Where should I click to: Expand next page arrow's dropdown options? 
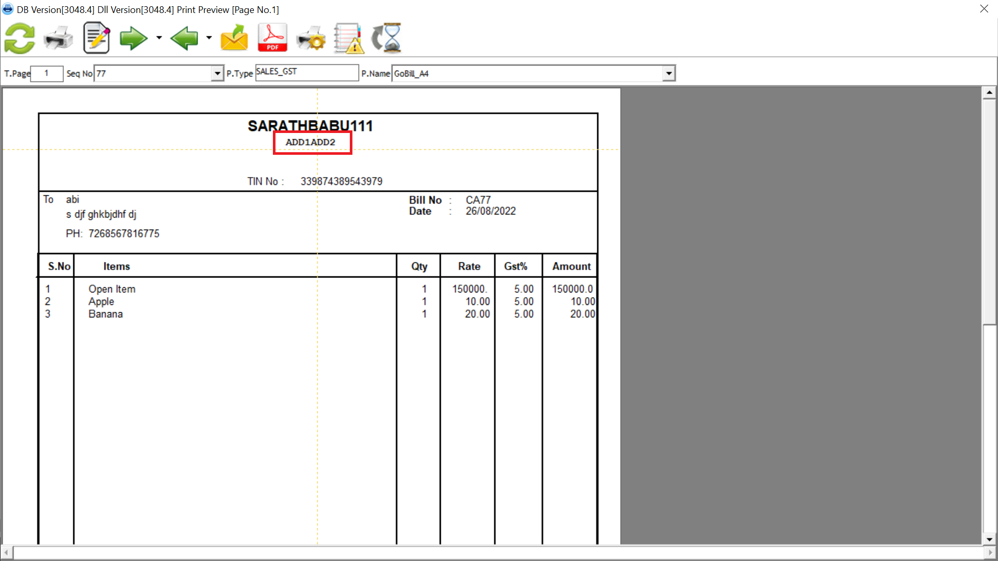tap(159, 37)
